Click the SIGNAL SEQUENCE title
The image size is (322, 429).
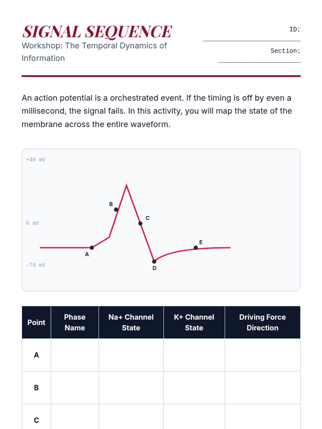pyautogui.click(x=97, y=32)
